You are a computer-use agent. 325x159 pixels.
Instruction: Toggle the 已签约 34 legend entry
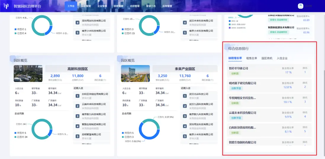21,137
